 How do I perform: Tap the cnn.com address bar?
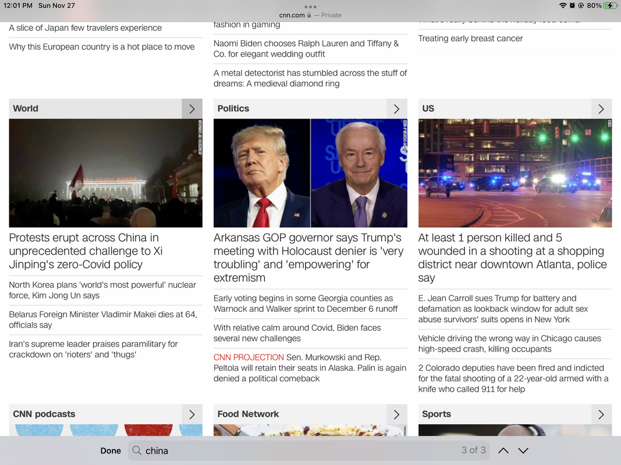tap(310, 15)
